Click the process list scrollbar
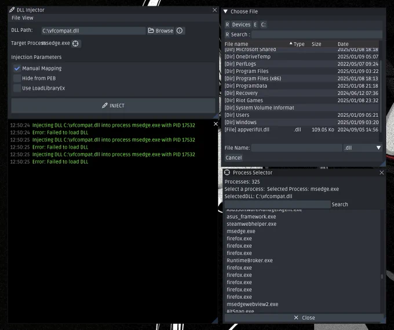The image size is (394, 330). coord(382,276)
